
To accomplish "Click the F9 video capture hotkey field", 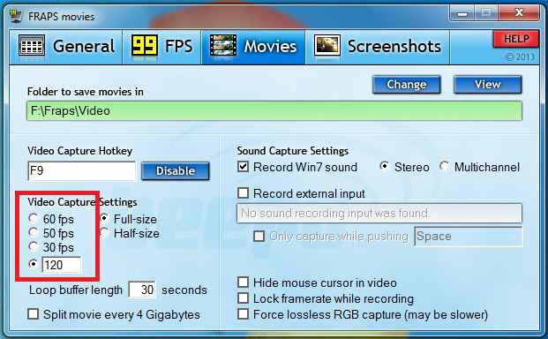I will (x=82, y=171).
